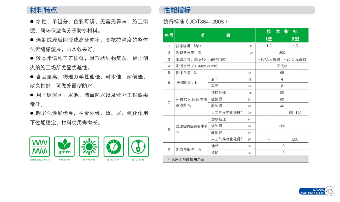Screen dimensions: 340x202
Task: Click the II型 column header
Action: (x=295, y=39)
